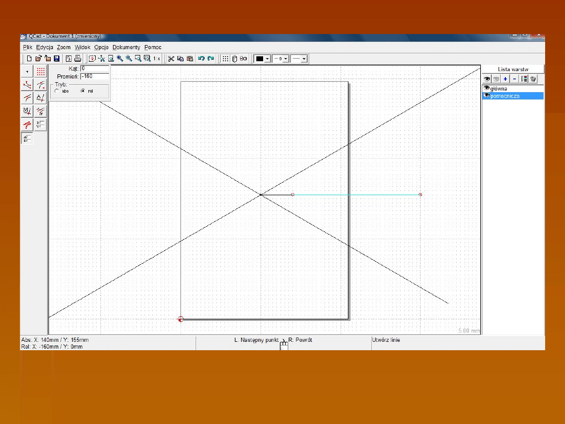Click the print icon in toolbar
This screenshot has width=565, height=424.
coord(77,59)
